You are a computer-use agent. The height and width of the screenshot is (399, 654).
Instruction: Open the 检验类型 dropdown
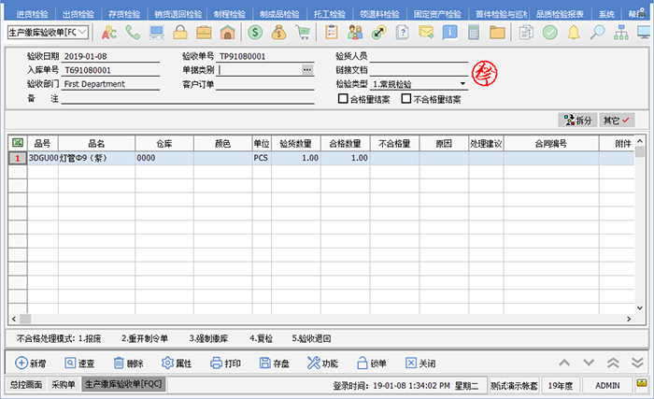tap(462, 84)
